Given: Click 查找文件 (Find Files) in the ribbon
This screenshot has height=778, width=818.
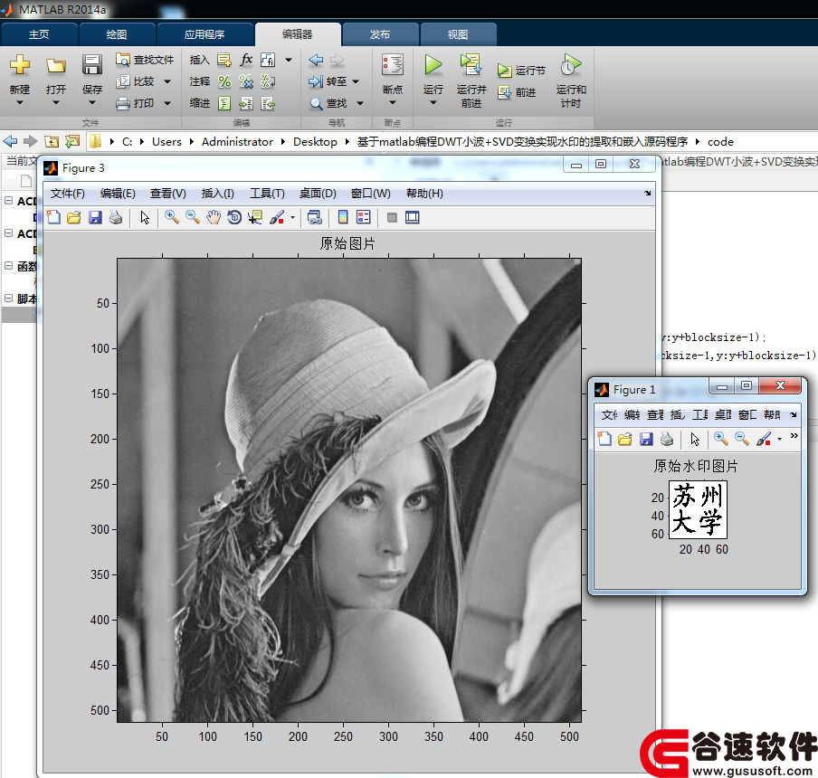Looking at the screenshot, I should [145, 60].
